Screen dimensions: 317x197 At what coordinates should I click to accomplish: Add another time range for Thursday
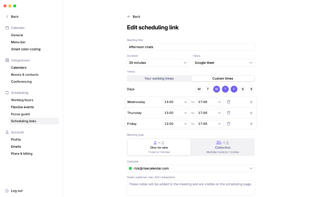tap(251, 113)
